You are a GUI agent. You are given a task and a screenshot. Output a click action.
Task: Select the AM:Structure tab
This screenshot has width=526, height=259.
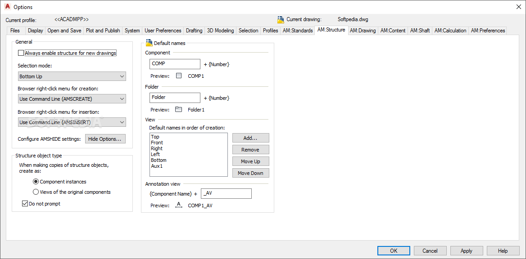click(331, 30)
